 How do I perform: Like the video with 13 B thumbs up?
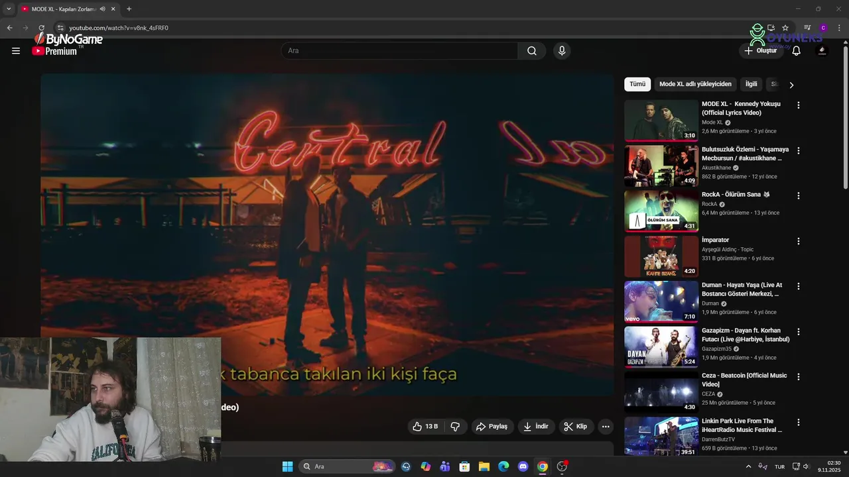coord(425,427)
